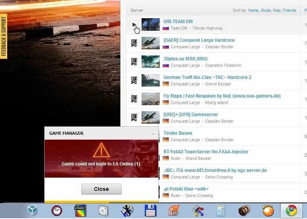Click German flag on .pl Polski Klan row
The image size is (307, 219).
pyautogui.click(x=166, y=195)
